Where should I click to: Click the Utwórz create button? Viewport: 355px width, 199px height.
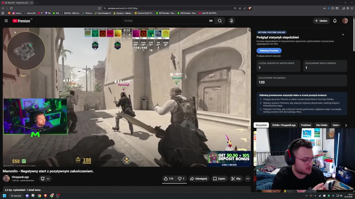[x=321, y=21]
